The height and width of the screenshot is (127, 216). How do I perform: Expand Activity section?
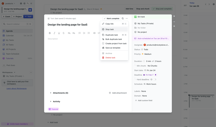pyautogui.click(x=51, y=102)
